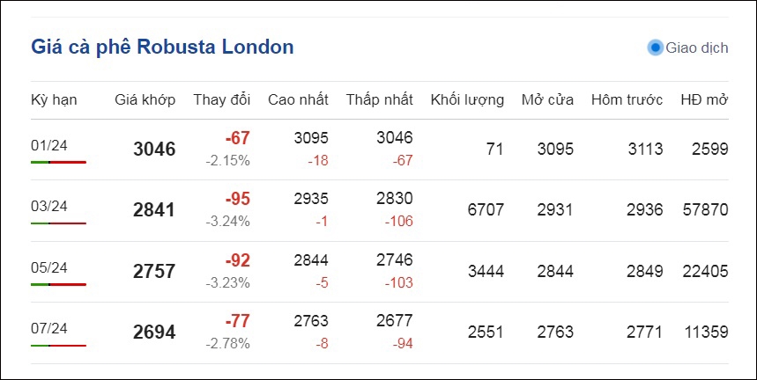Sort by Kỳ hạn column header
The width and height of the screenshot is (757, 380).
pos(54,100)
